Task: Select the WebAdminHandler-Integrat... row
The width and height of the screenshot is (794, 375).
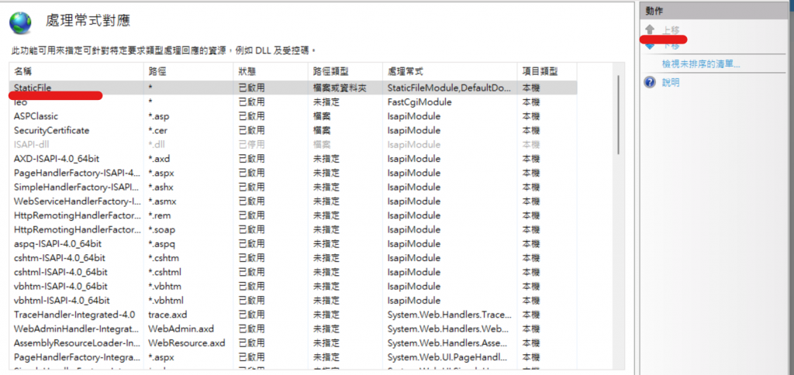Action: pos(293,329)
